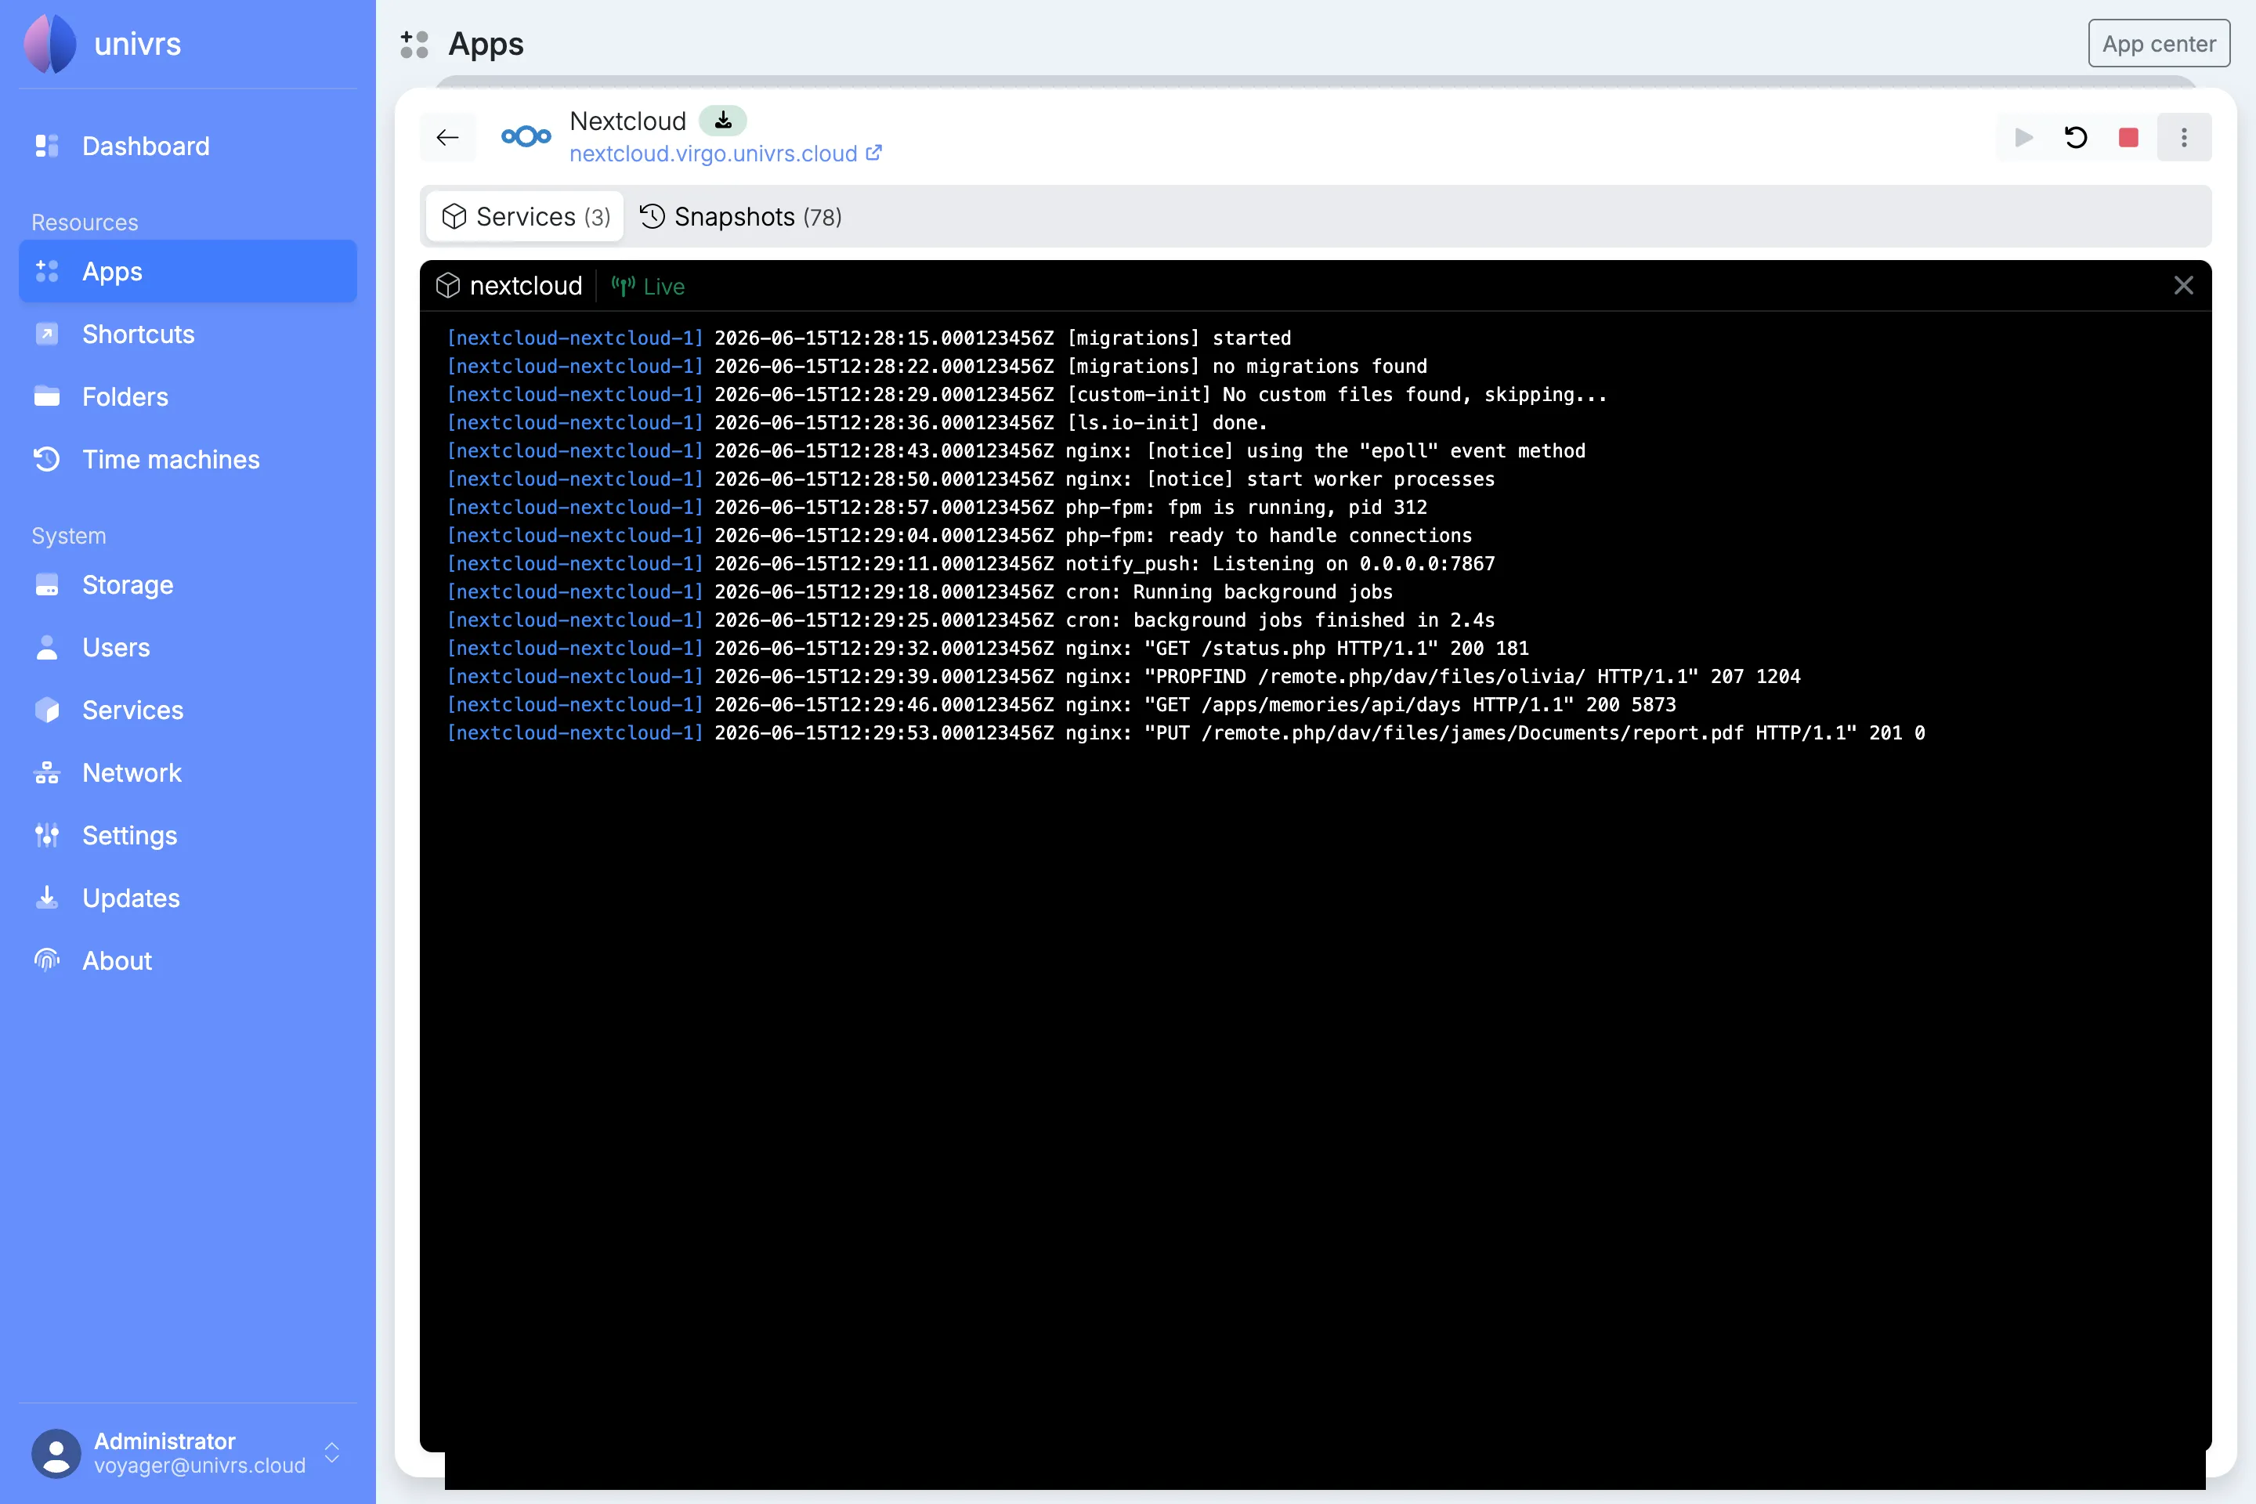Click log line "[migrations] started"
Viewport: 2256px width, 1504px height.
click(869, 338)
